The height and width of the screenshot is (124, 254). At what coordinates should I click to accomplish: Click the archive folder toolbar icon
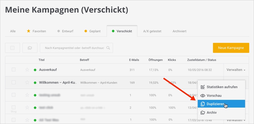[x=30, y=48]
